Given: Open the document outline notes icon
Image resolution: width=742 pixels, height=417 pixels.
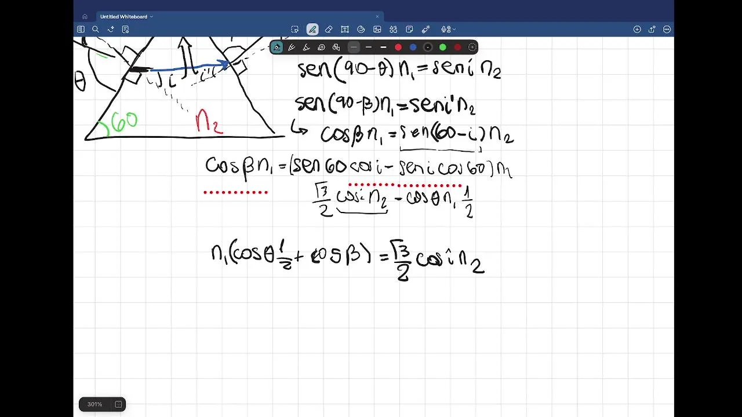Looking at the screenshot, I should [x=125, y=30].
